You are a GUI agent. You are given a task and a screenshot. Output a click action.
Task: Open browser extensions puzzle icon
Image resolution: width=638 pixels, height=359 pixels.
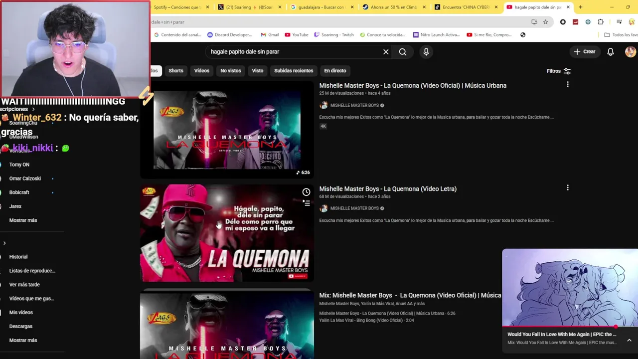click(x=601, y=22)
